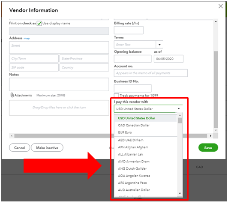Open the Address map link
This screenshot has width=228, height=204.
coord(27,38)
